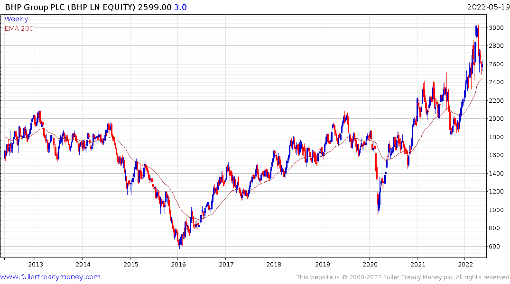510x284 pixels.
Task: Click the 2800 price axis label
Action: [x=496, y=46]
